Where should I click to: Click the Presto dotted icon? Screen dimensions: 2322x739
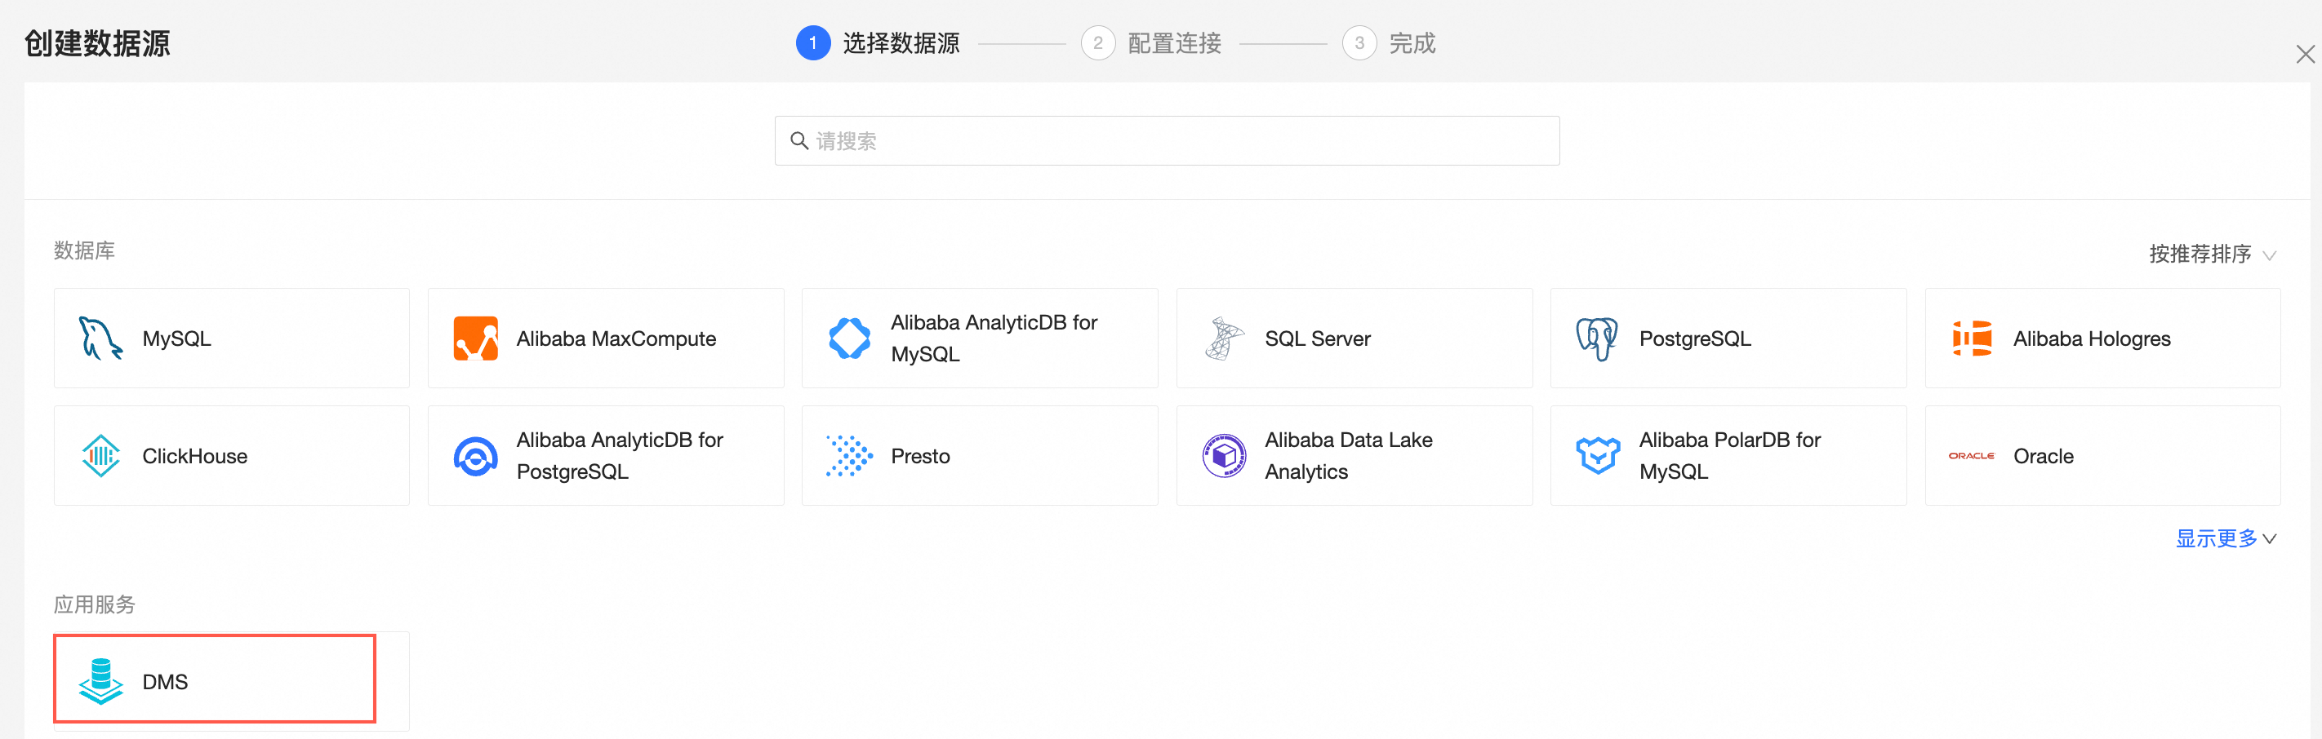[x=849, y=455]
